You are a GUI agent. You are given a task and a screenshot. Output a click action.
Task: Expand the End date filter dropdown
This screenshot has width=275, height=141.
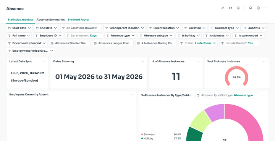coord(46,28)
